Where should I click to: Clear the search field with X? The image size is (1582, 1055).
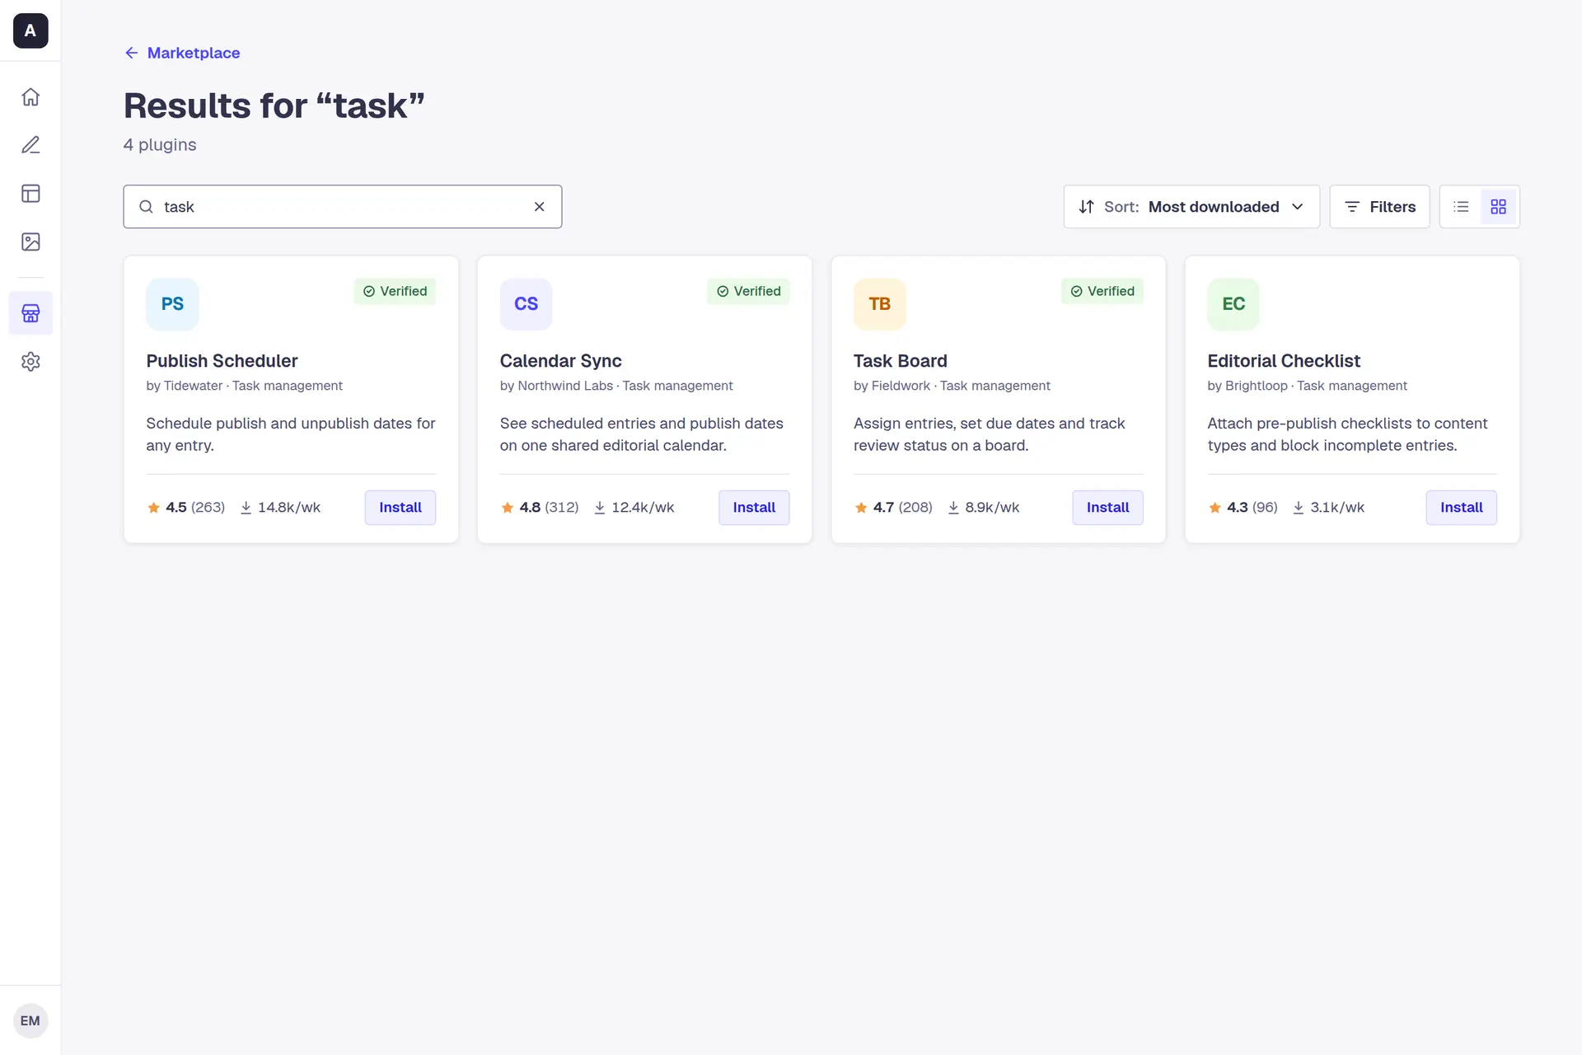pos(540,207)
